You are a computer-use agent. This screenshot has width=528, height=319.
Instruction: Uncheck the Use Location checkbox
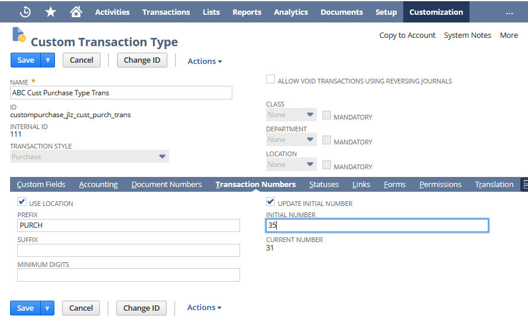click(x=22, y=202)
